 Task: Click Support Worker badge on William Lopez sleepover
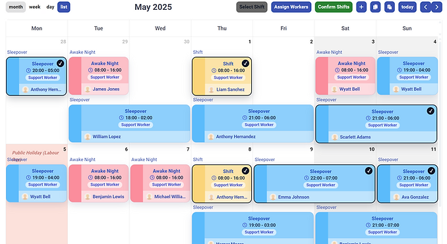(x=135, y=125)
